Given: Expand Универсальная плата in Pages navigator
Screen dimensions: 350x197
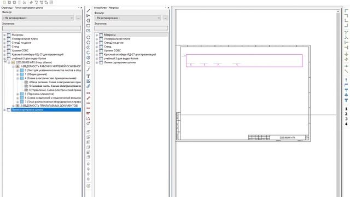Looking at the screenshot, I should coord(4,39).
